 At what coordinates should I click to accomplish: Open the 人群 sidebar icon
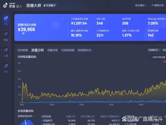6,50
